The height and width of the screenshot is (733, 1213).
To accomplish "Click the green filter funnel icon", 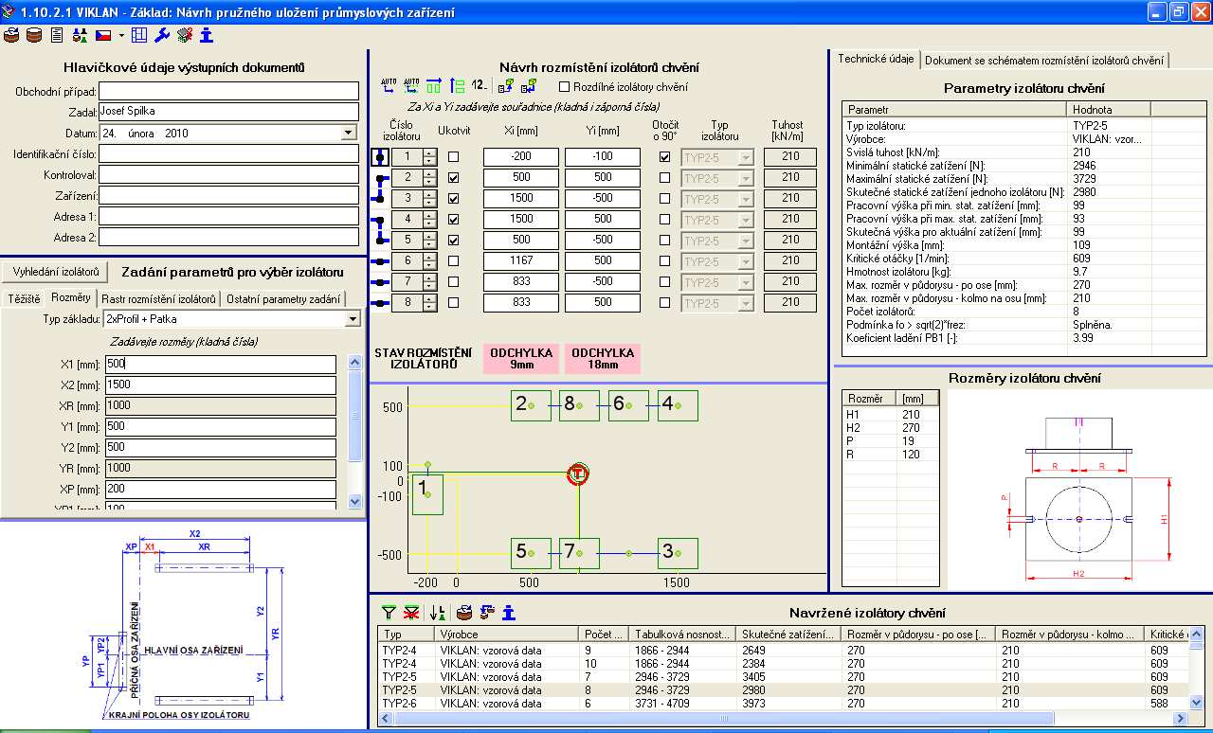I will pyautogui.click(x=389, y=613).
